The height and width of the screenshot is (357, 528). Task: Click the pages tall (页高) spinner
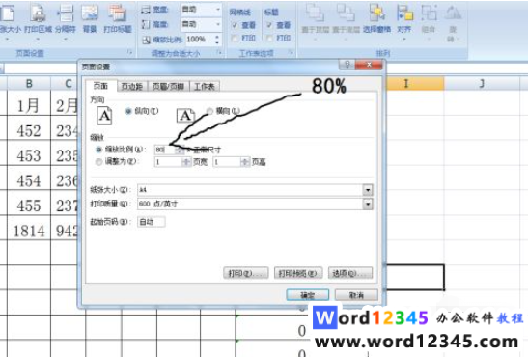tap(245, 162)
